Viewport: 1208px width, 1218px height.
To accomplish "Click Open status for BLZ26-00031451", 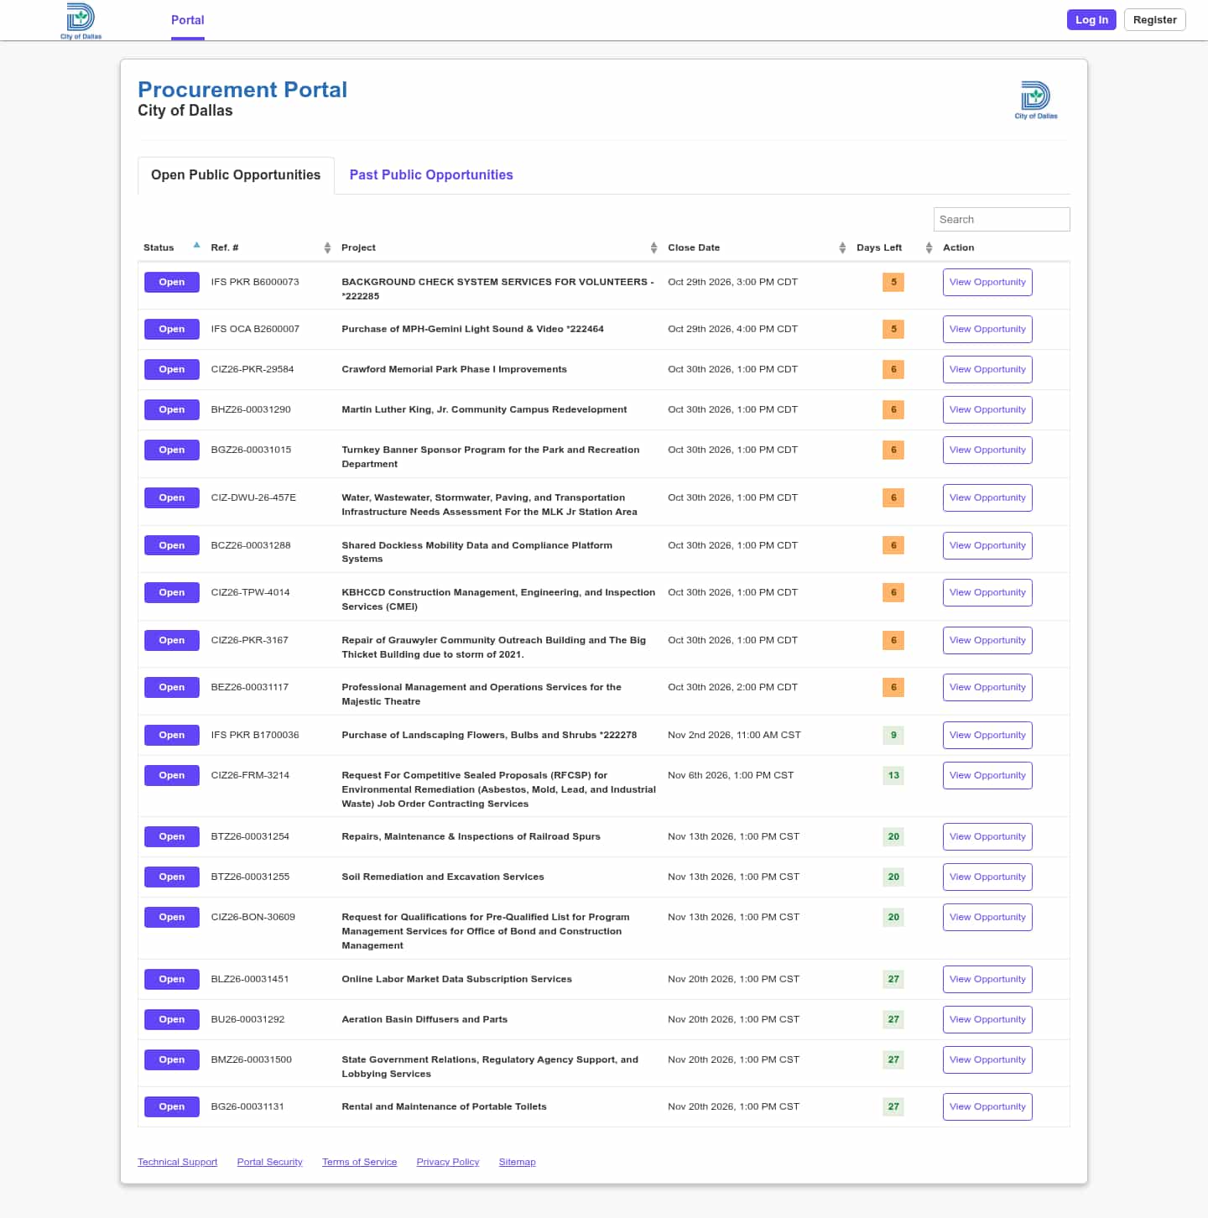I will click(x=172, y=979).
